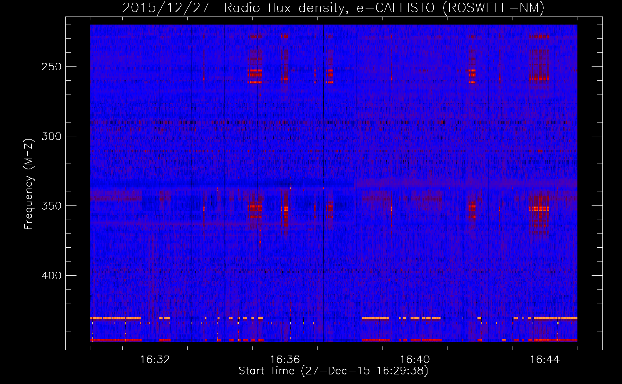622x384 pixels.
Task: Click the 16:44 time tick label
Action: tap(545, 360)
